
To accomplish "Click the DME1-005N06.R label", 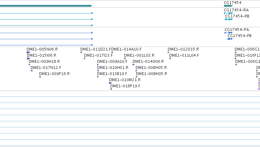I will point(42,49).
